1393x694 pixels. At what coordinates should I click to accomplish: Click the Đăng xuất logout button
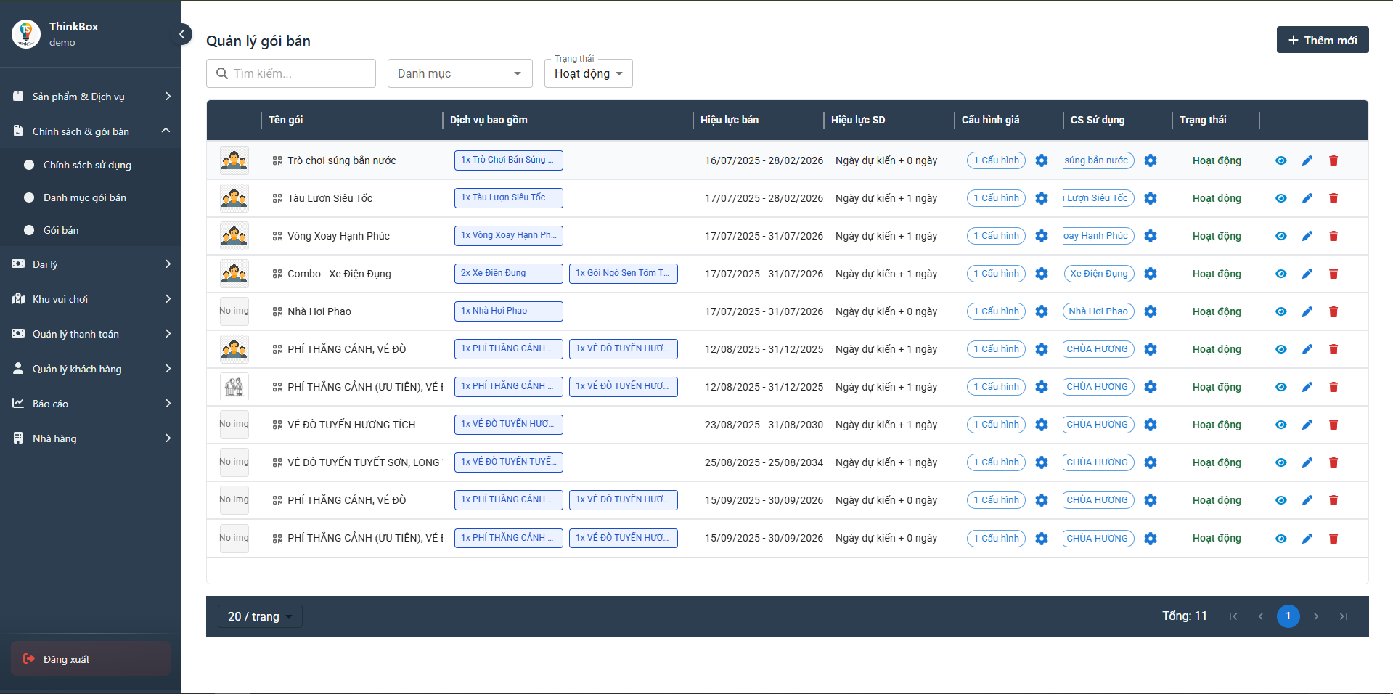click(91, 659)
